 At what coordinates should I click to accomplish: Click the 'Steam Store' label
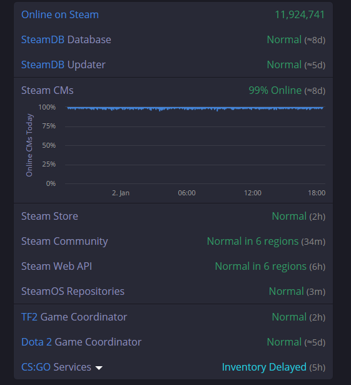click(49, 217)
